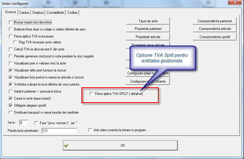Check Adu data curenta la intrare in program
244x159 pixels.
point(90,130)
